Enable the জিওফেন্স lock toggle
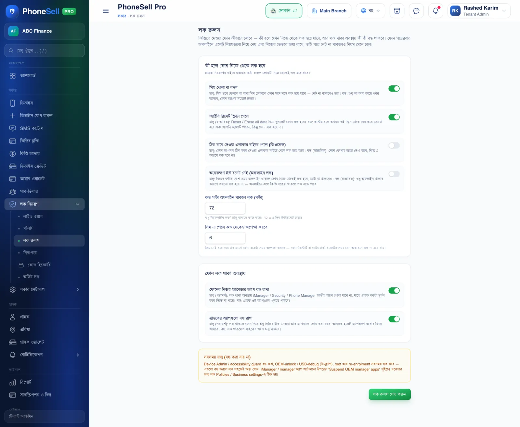Image resolution: width=520 pixels, height=427 pixels. (x=394, y=145)
